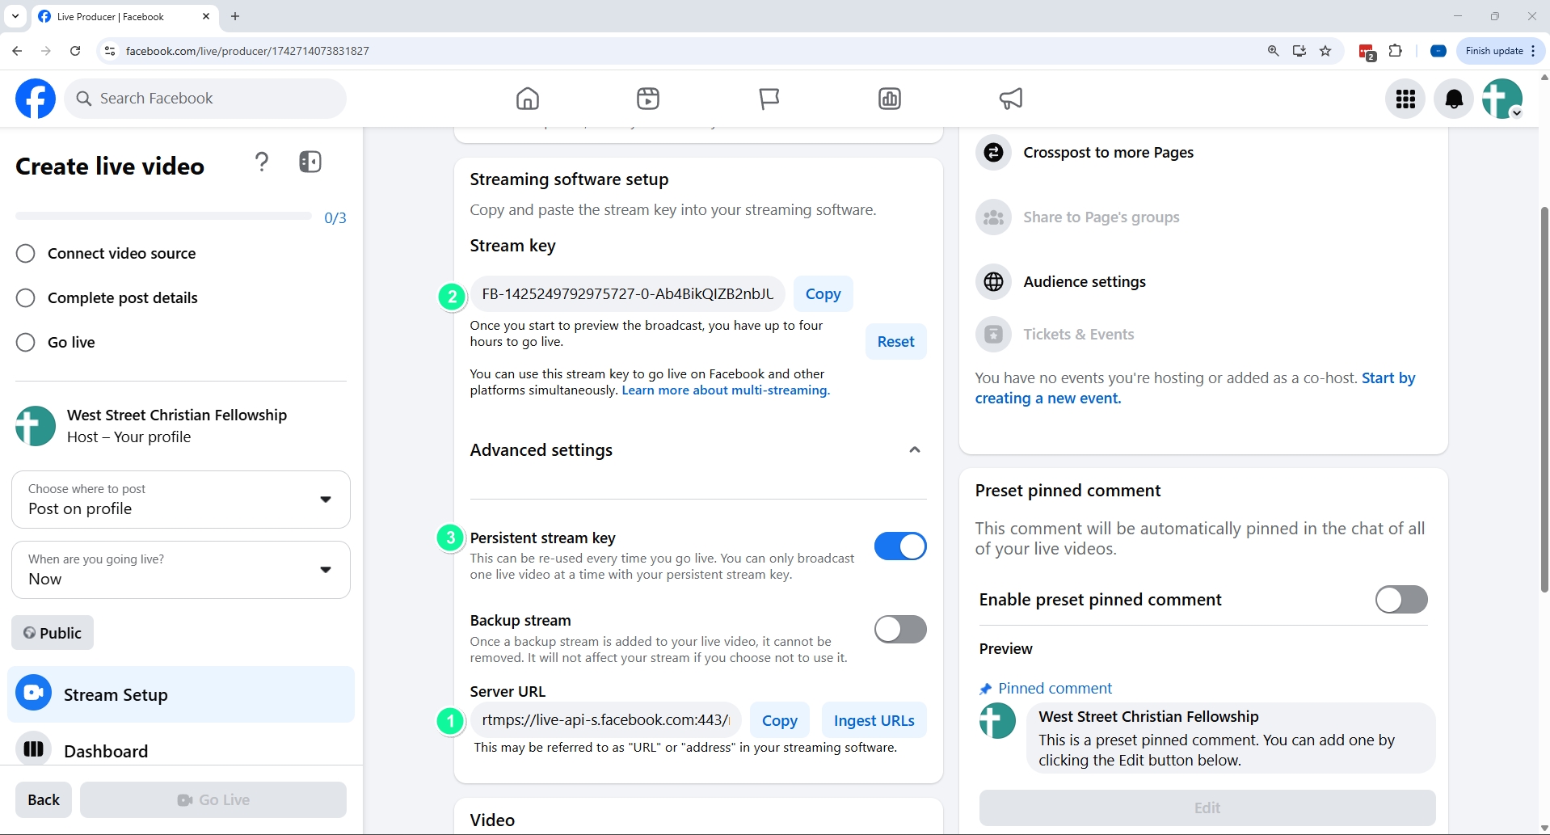Click the Stream Setup camera icon
This screenshot has width=1550, height=835.
pyautogui.click(x=33, y=694)
